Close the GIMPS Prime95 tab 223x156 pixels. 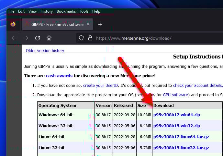point(88,24)
